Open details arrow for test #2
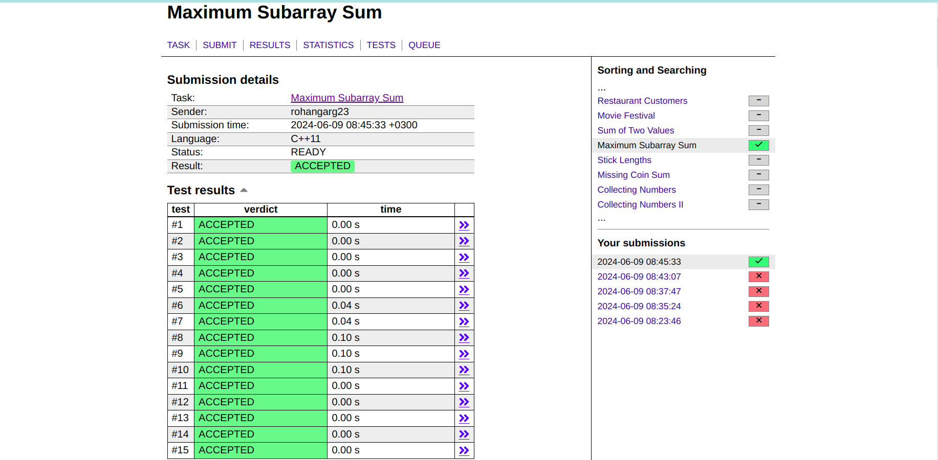Image resolution: width=938 pixels, height=460 pixels. pos(464,241)
